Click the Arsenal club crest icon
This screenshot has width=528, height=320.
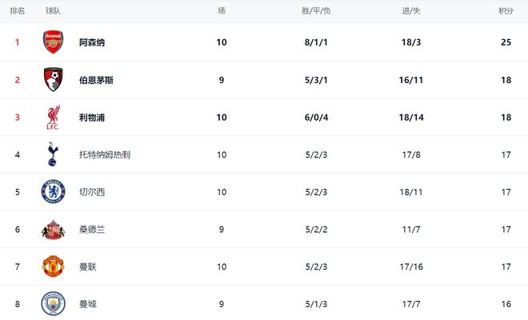click(54, 42)
